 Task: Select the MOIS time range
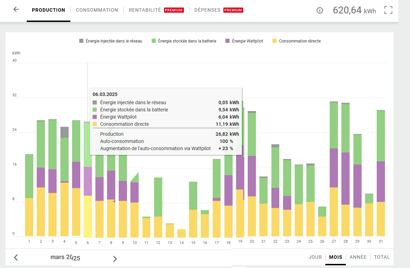pos(336,257)
